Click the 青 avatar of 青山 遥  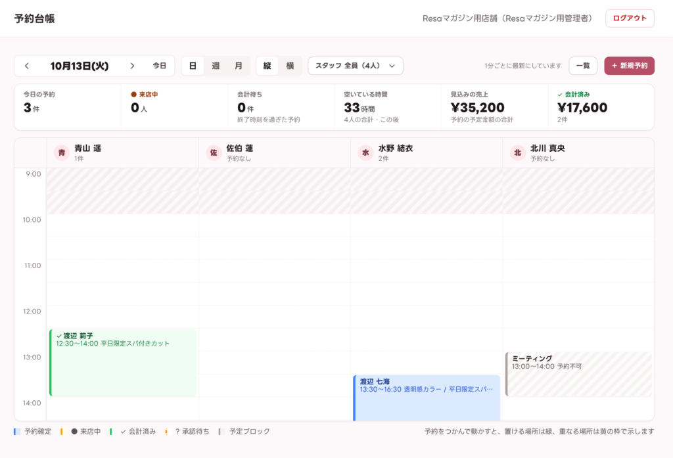point(62,153)
